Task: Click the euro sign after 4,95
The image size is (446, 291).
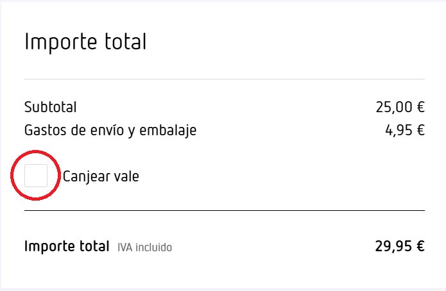Action: click(x=420, y=130)
